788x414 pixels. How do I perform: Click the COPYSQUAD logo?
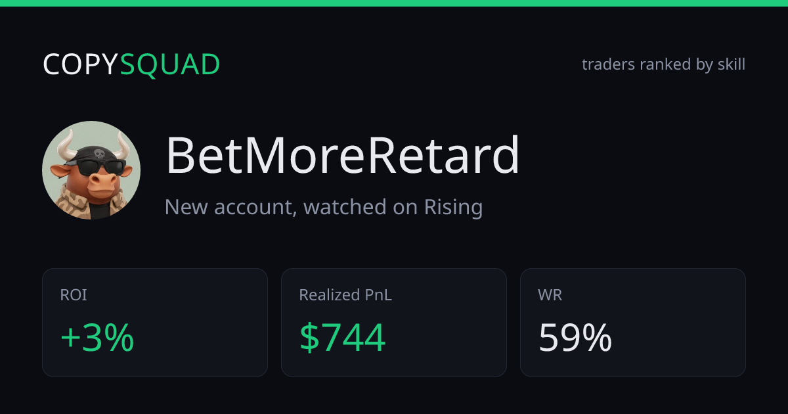(131, 64)
